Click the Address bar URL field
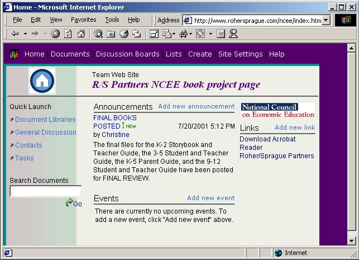 point(257,21)
